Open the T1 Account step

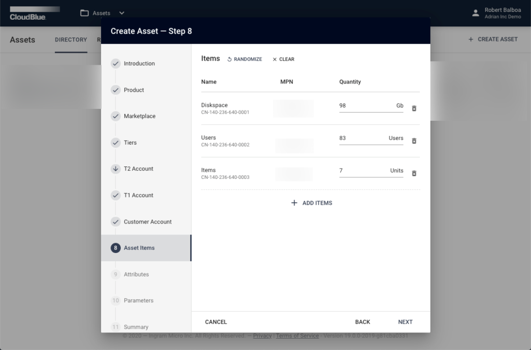pyautogui.click(x=138, y=195)
